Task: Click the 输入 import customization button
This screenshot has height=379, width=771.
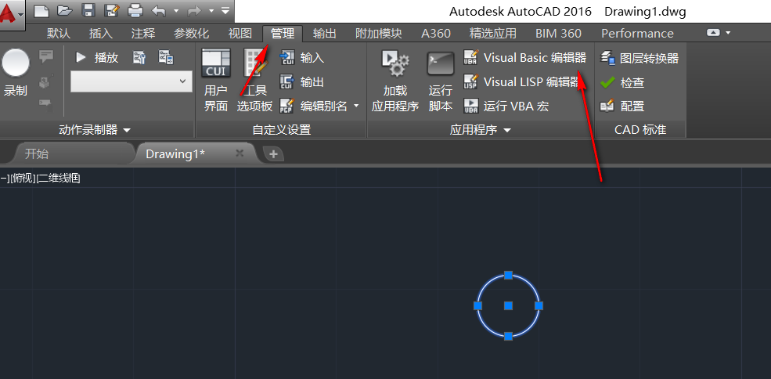Action: pos(302,58)
